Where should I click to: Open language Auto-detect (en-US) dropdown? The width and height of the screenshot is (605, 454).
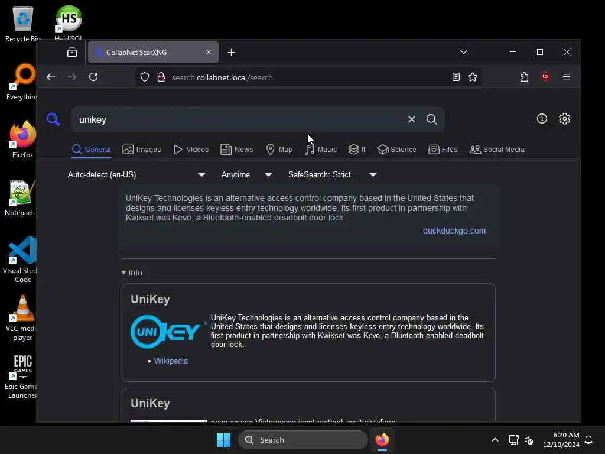136,174
